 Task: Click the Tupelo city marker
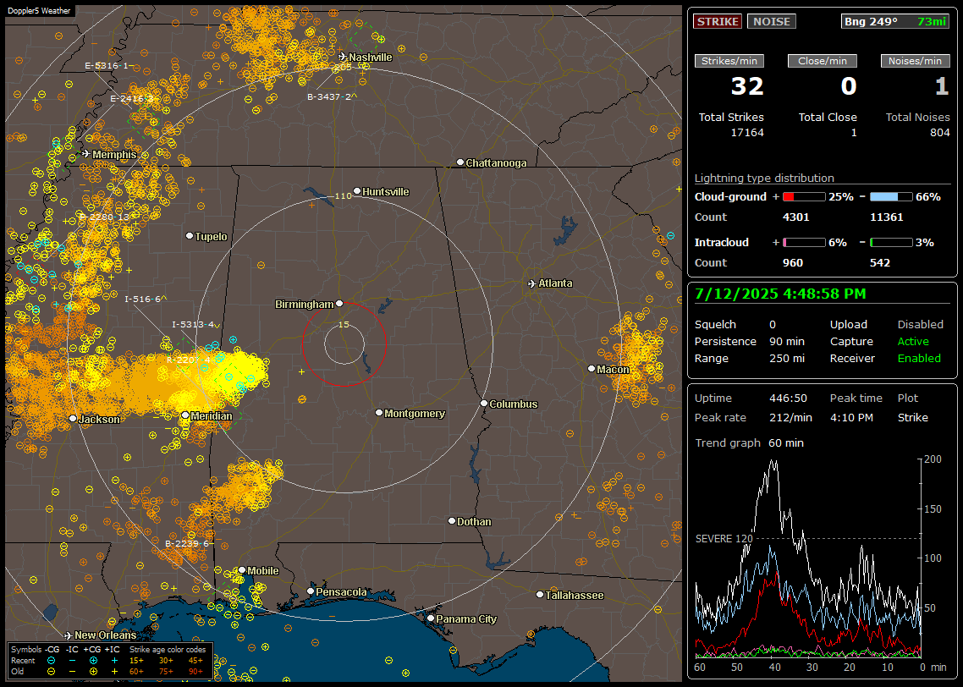pyautogui.click(x=190, y=236)
